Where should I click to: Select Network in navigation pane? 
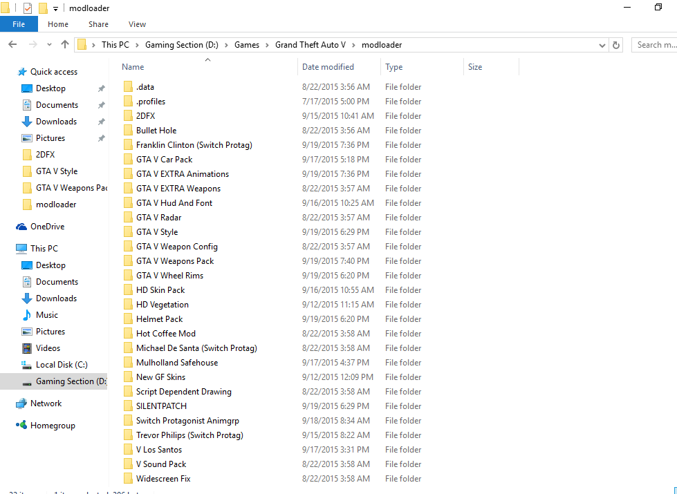(x=46, y=403)
